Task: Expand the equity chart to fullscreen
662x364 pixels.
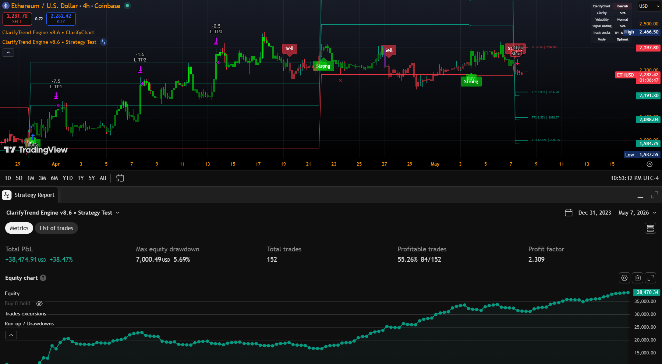Action: pyautogui.click(x=651, y=278)
